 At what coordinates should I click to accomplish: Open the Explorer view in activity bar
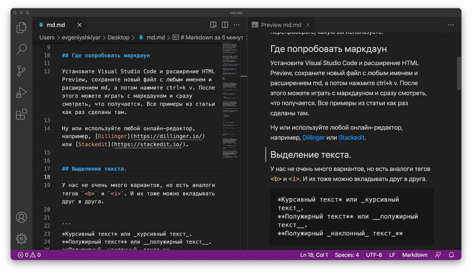tap(21, 28)
